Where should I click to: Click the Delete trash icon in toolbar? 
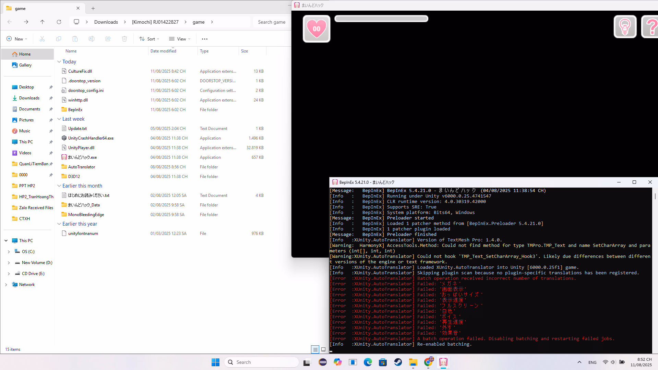point(124,39)
